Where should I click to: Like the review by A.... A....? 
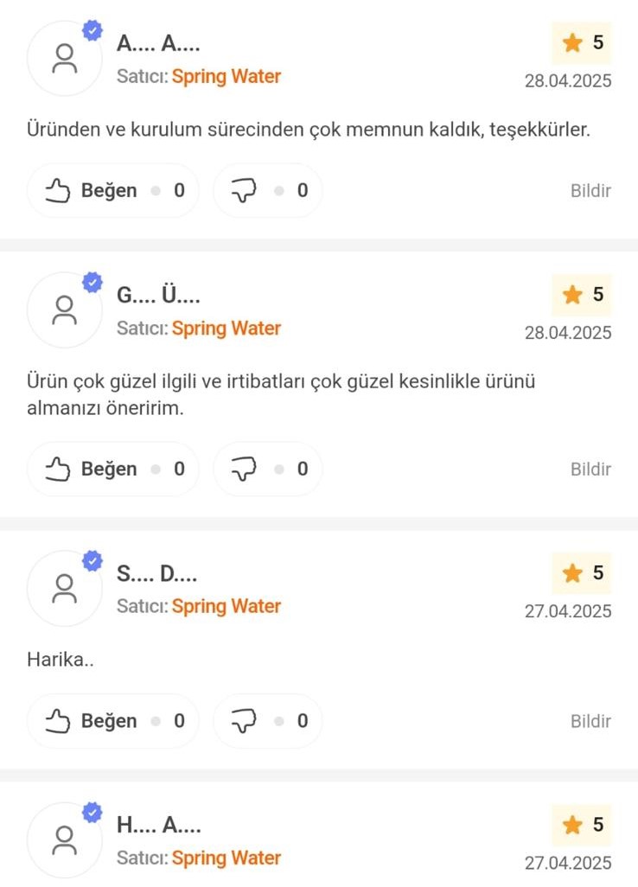click(x=112, y=190)
